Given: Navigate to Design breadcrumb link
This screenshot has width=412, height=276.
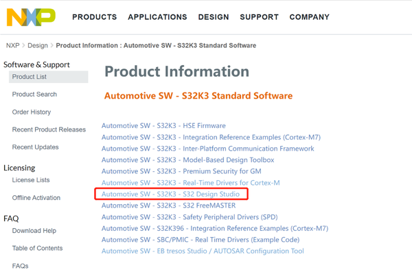Looking at the screenshot, I should click(x=38, y=46).
